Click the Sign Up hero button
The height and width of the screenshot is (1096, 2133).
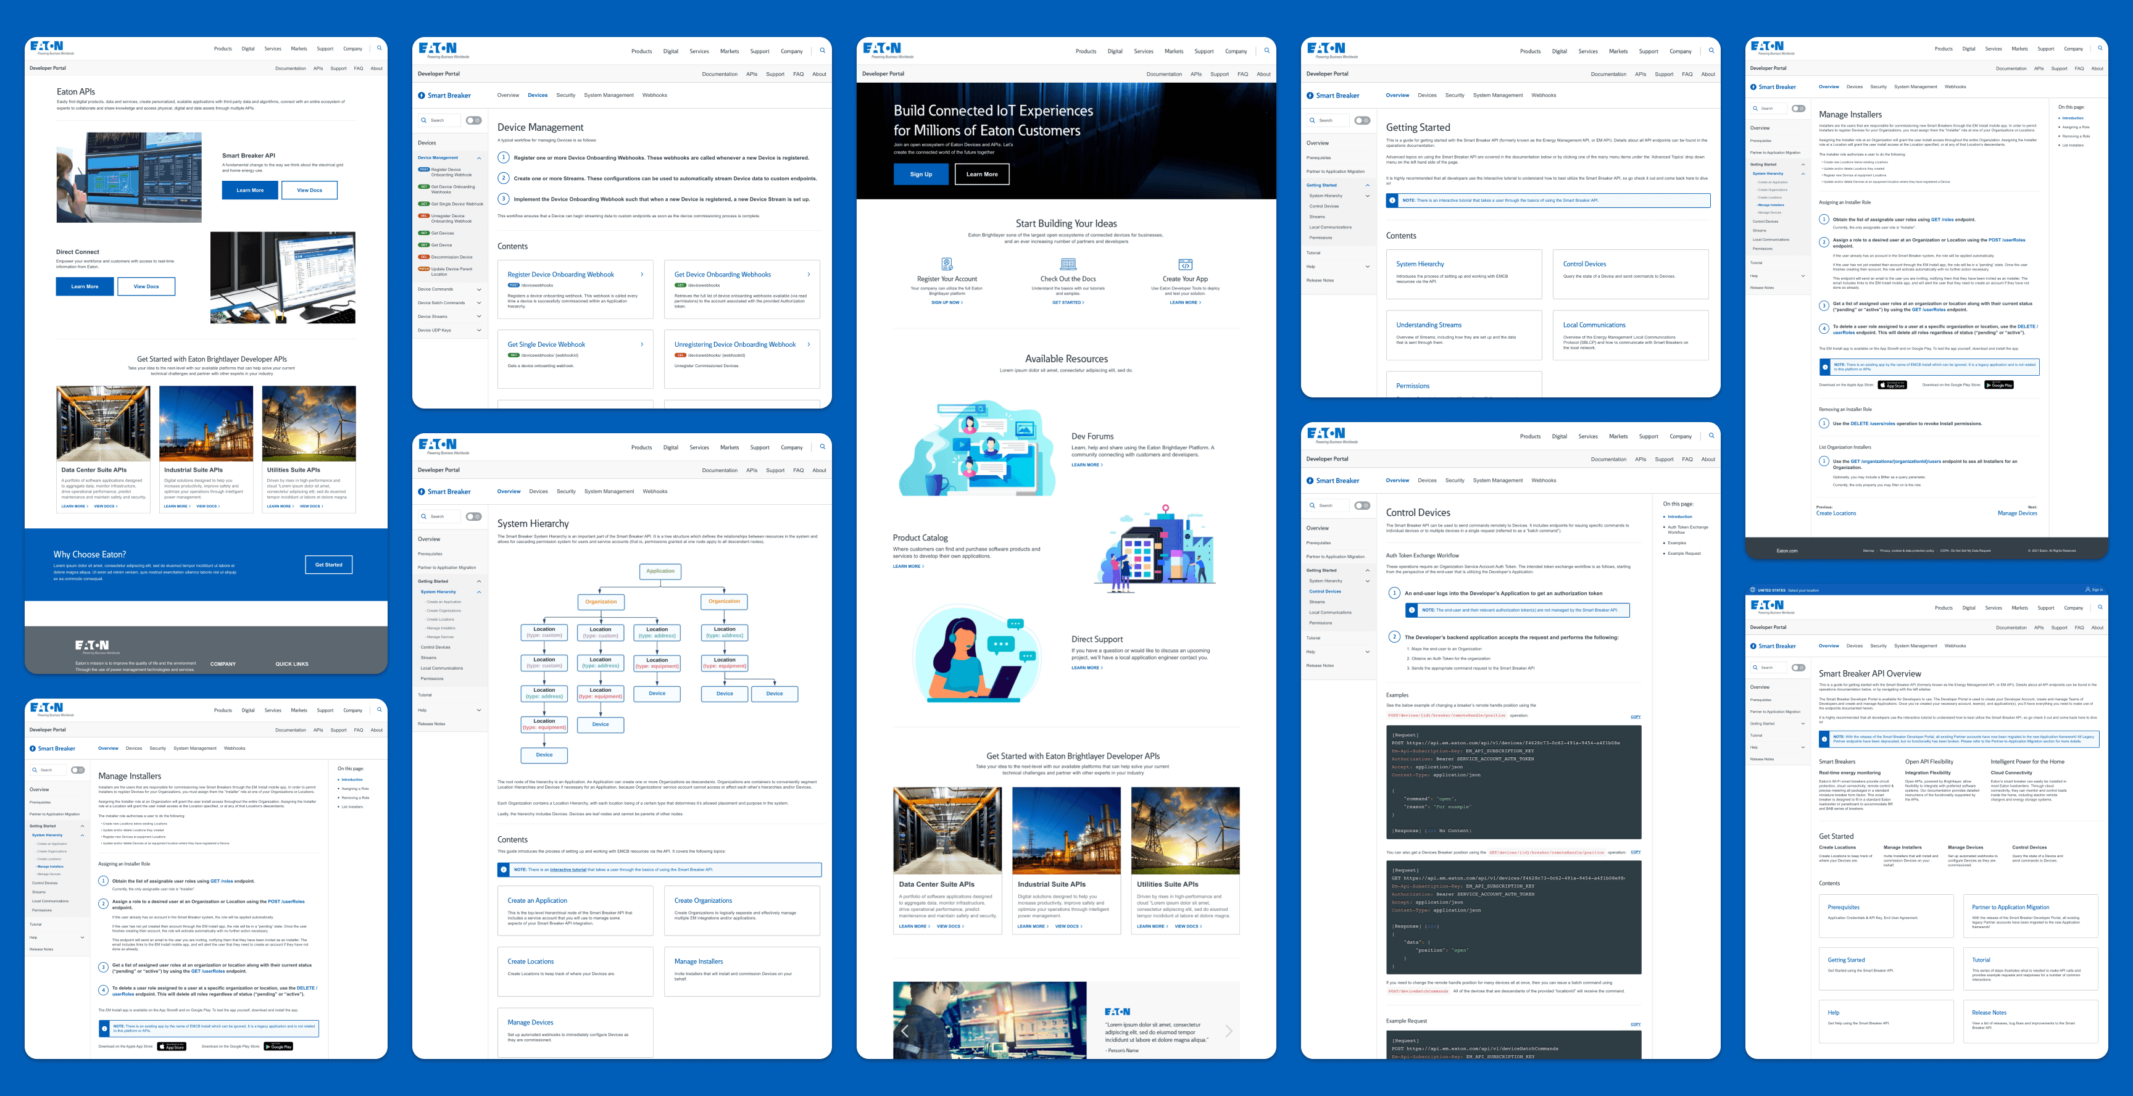pos(921,174)
